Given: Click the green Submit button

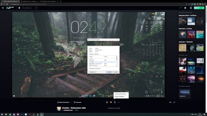Looking at the screenshot, I should [x=199, y=8].
